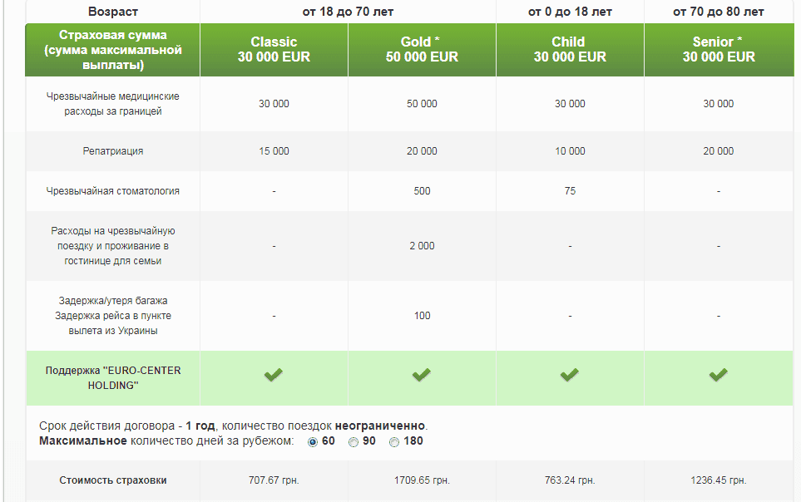Select the Classic 30 000 EUR column header

(x=274, y=50)
